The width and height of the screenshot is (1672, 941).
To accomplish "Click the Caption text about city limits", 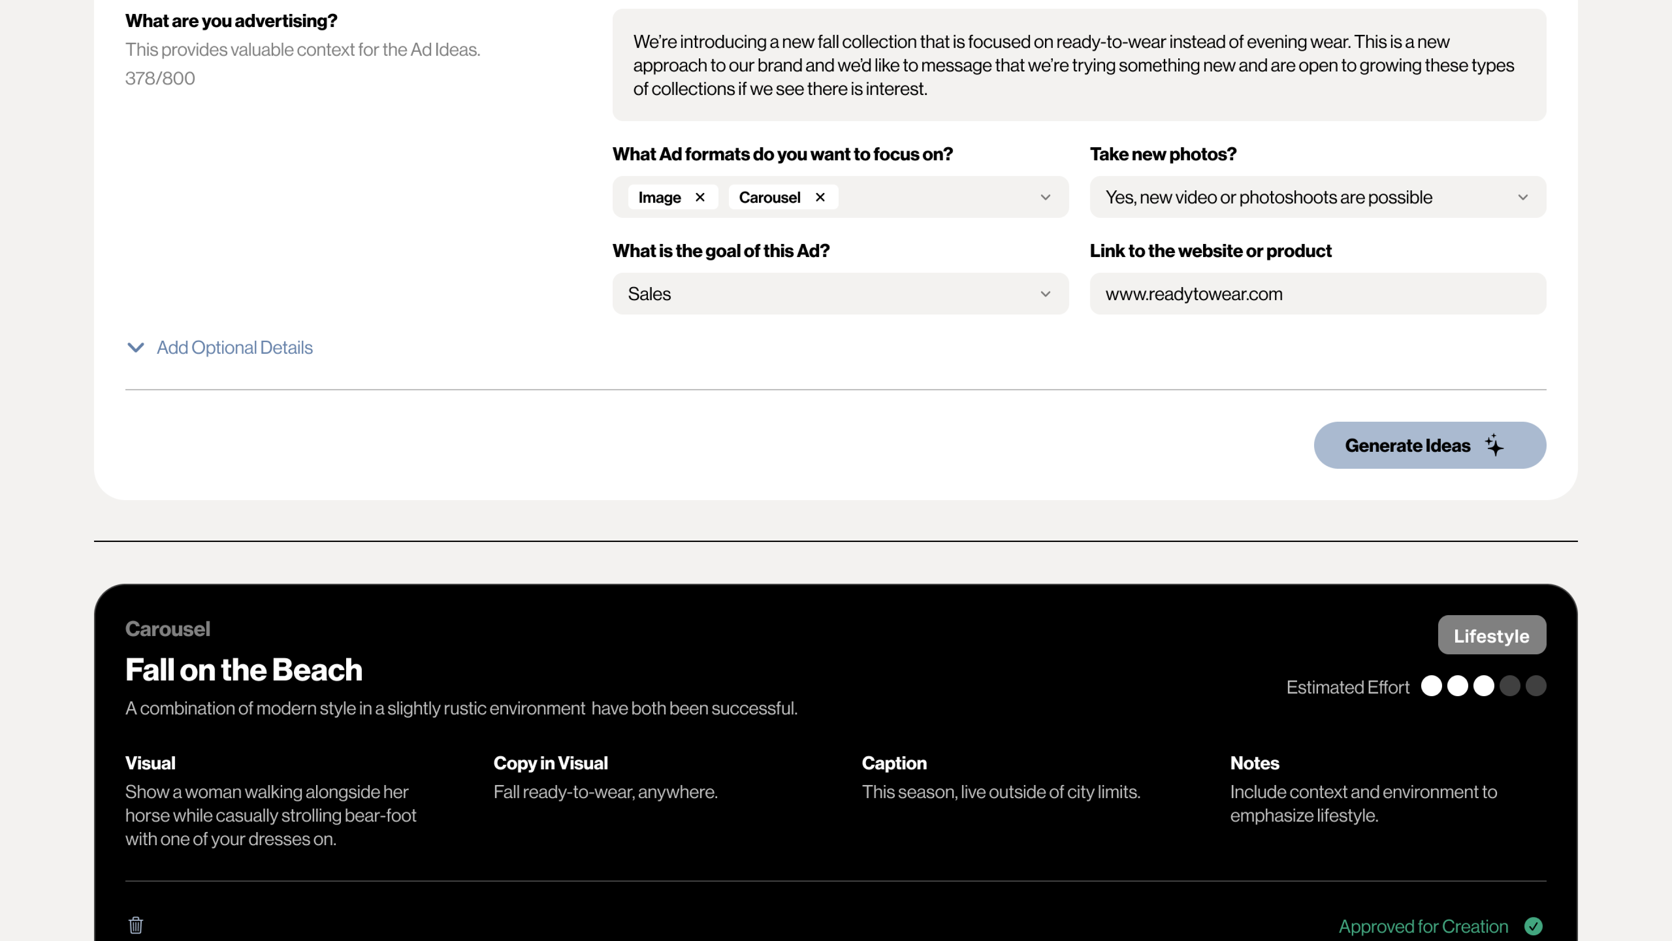I will coord(1000,792).
